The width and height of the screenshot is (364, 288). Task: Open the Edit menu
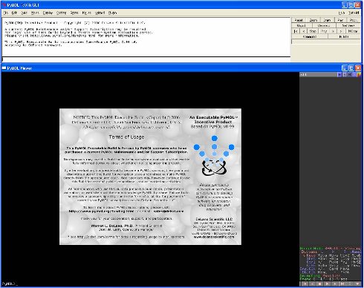pyautogui.click(x=15, y=13)
